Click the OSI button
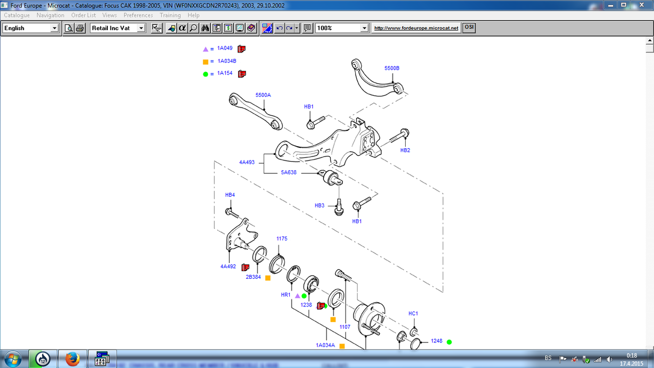The height and width of the screenshot is (368, 654). coord(469,28)
